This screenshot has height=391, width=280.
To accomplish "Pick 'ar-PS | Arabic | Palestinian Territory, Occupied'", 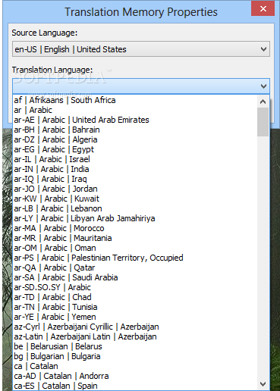I will [x=135, y=258].
